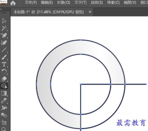Viewport: 148px width, 131px height.
Task: Open the 窗口 menu
Action: (x=144, y=3)
